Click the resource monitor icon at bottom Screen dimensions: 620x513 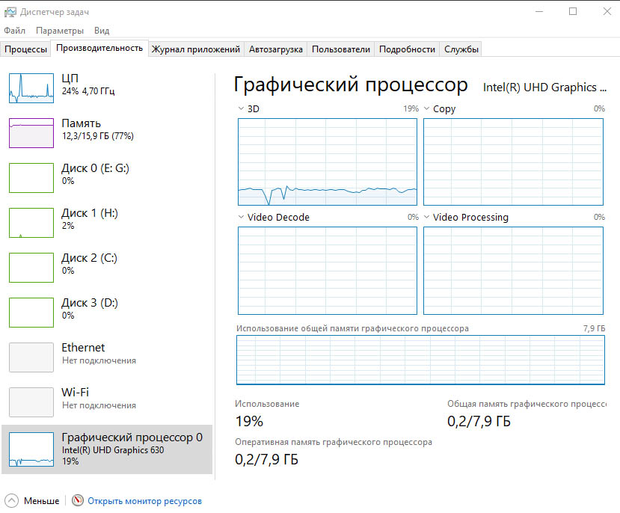point(78,501)
